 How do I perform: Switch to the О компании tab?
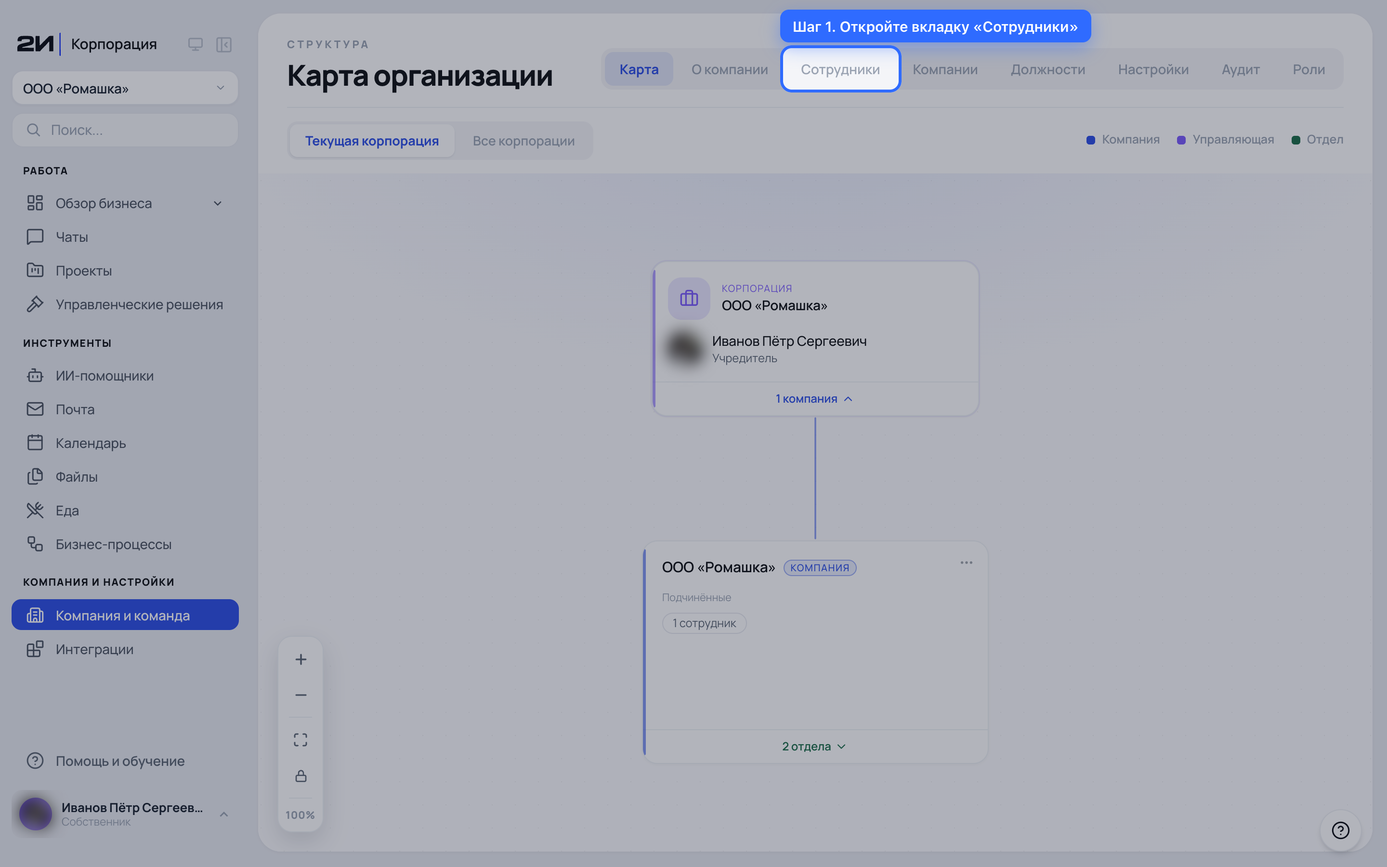729,69
